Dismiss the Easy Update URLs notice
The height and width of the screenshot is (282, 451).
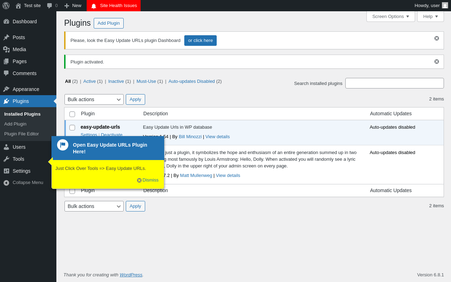[x=437, y=38]
